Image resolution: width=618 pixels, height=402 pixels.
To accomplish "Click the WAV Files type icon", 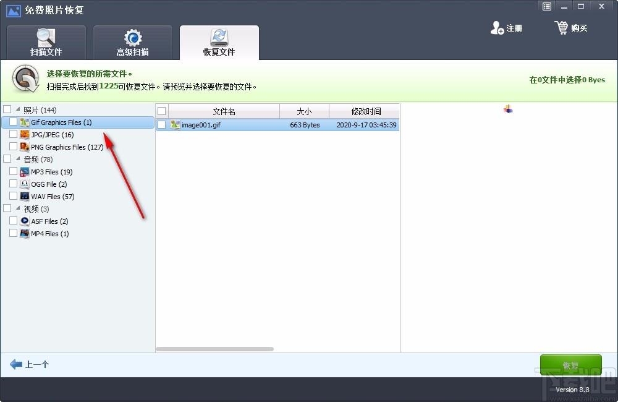I will 25,196.
